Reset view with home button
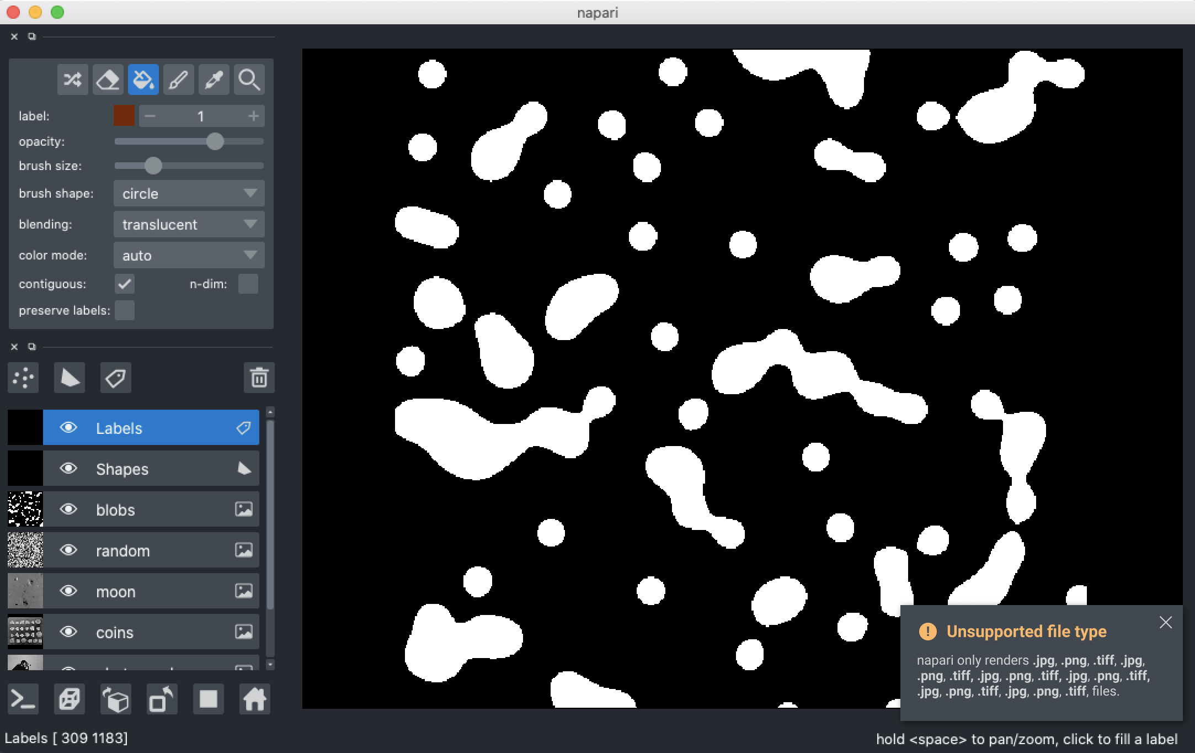The height and width of the screenshot is (753, 1195). (255, 699)
